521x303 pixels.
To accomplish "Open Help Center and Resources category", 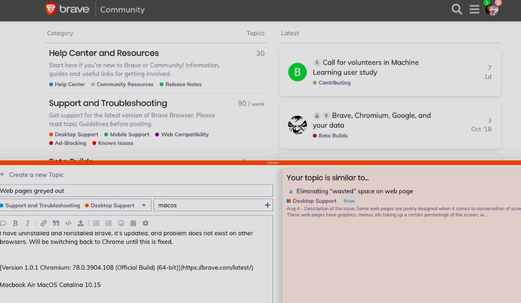I will 104,53.
